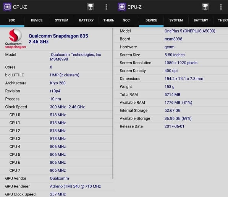Click the Screen Resolution label
This screenshot has width=228, height=197.
point(136,63)
